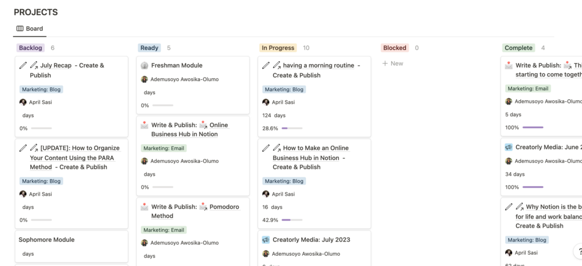
Task: Click the 16 days value
Action: pyautogui.click(x=272, y=207)
